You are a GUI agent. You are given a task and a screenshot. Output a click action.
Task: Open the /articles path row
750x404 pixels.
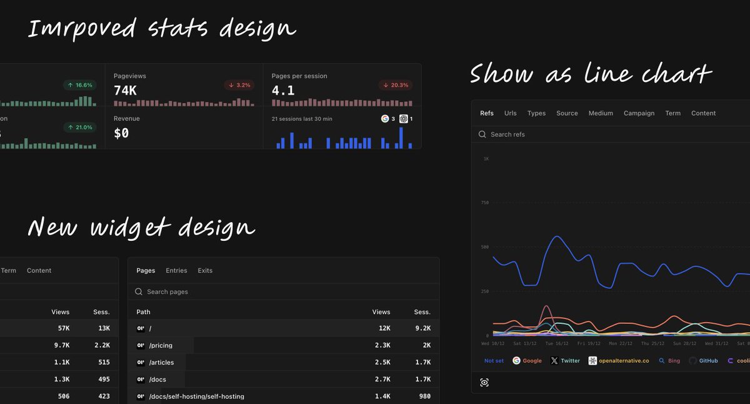click(283, 362)
